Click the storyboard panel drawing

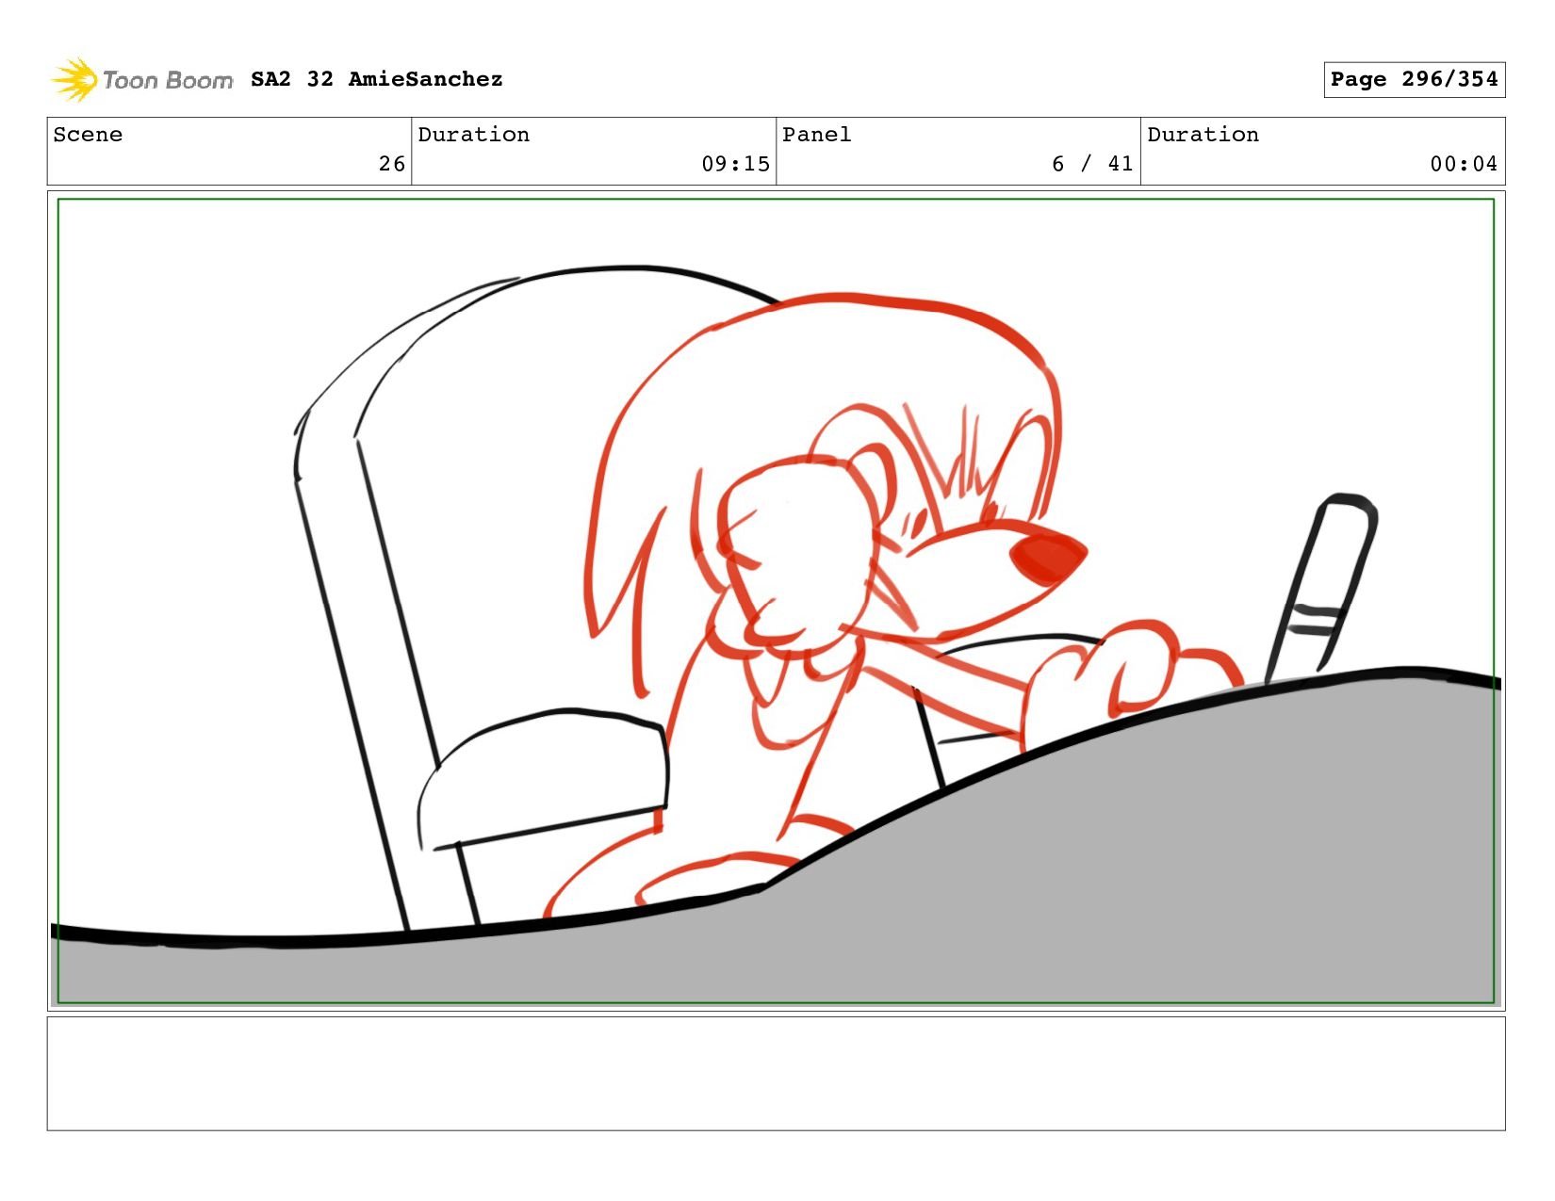click(x=776, y=601)
